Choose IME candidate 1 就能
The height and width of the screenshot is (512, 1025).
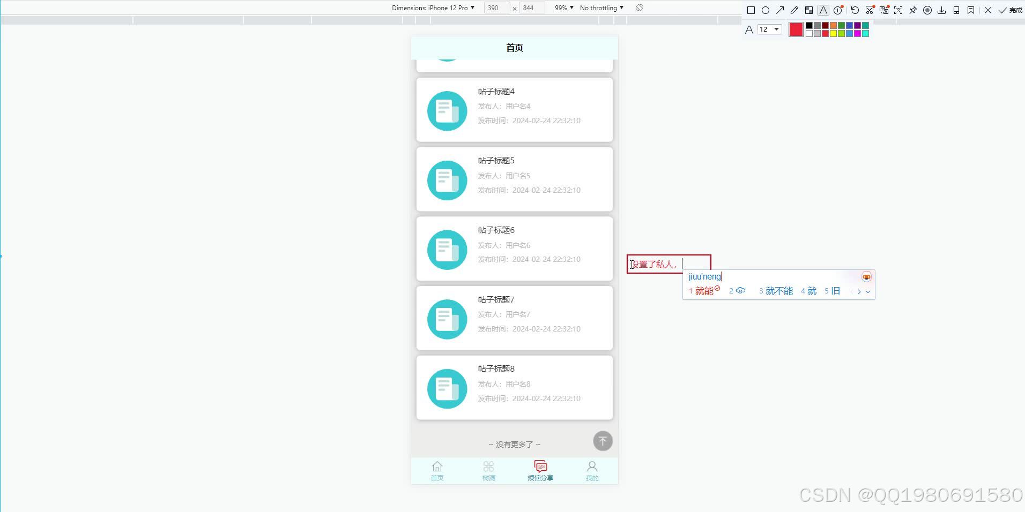click(x=704, y=291)
